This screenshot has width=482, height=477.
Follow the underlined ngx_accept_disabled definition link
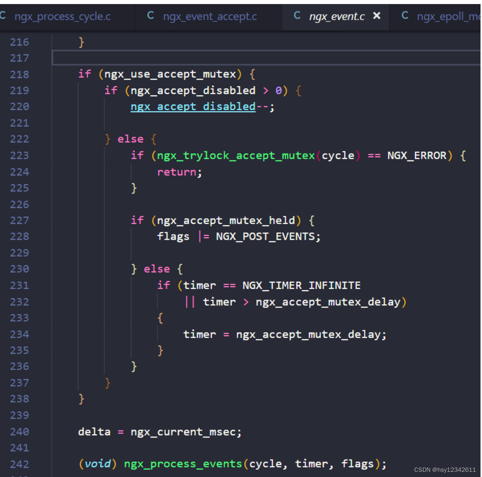[x=193, y=107]
